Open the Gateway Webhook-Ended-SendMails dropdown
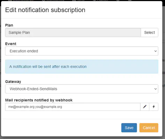 coord(82,89)
